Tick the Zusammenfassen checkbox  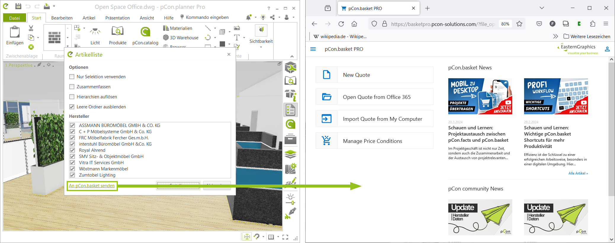click(x=72, y=87)
